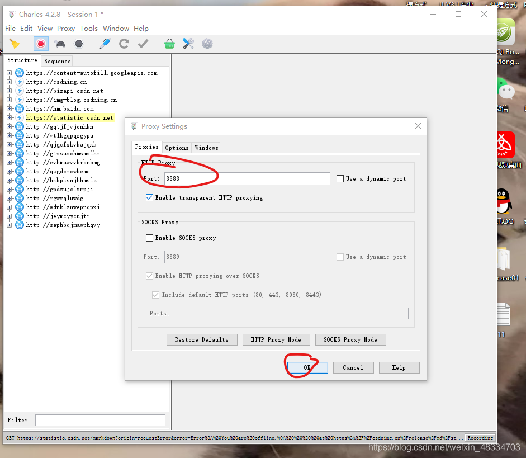The image size is (526, 458).
Task: Open case01 folder on desktop
Action: point(504,259)
